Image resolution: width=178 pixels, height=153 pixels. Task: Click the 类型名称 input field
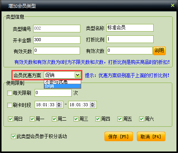coord(130,28)
